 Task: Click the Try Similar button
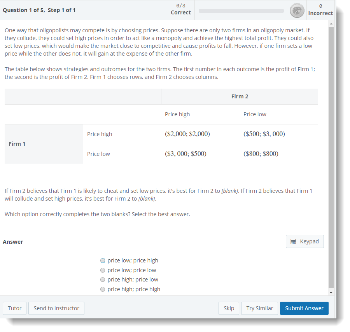(x=259, y=308)
